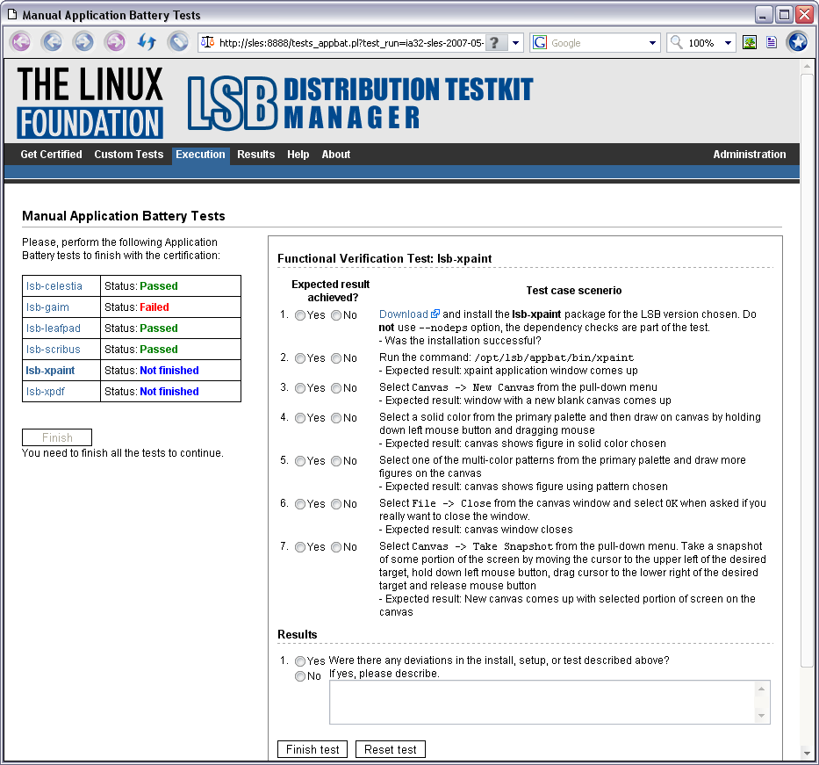Click the Wand tag icon in toolbar

coord(178,42)
